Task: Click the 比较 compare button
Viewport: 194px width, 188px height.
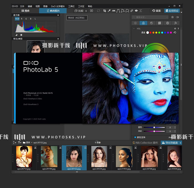Action: tap(79, 11)
